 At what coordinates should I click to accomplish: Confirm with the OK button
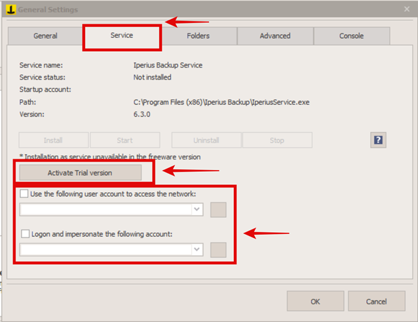pyautogui.click(x=315, y=301)
